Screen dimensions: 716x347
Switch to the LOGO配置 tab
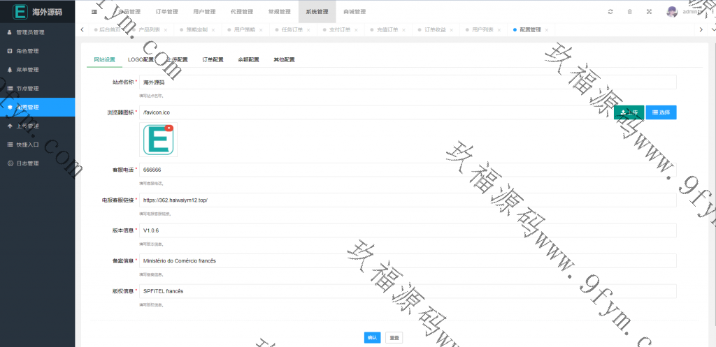coord(141,60)
